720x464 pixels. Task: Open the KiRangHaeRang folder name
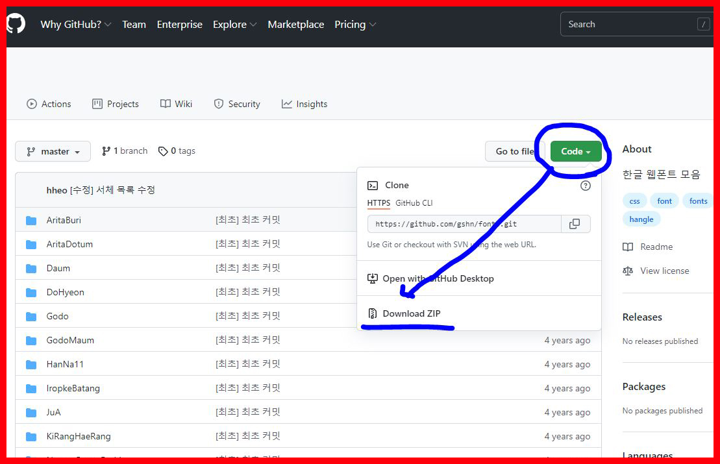(79, 437)
